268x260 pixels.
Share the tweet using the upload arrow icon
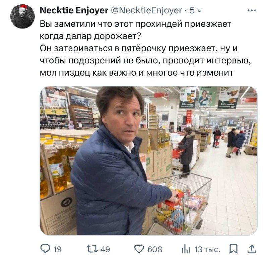coord(252,249)
